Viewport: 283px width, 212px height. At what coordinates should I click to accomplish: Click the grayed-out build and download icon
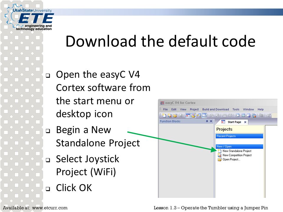pyautogui.click(x=217, y=115)
